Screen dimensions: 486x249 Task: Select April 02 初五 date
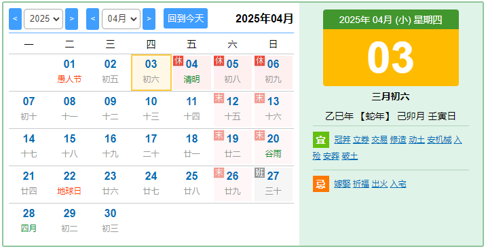point(111,73)
